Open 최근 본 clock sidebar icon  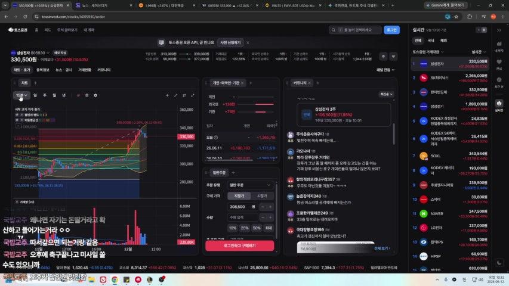coord(499,82)
